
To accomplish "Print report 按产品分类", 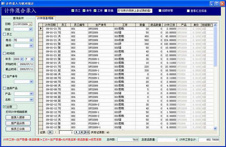I will [18, 123].
